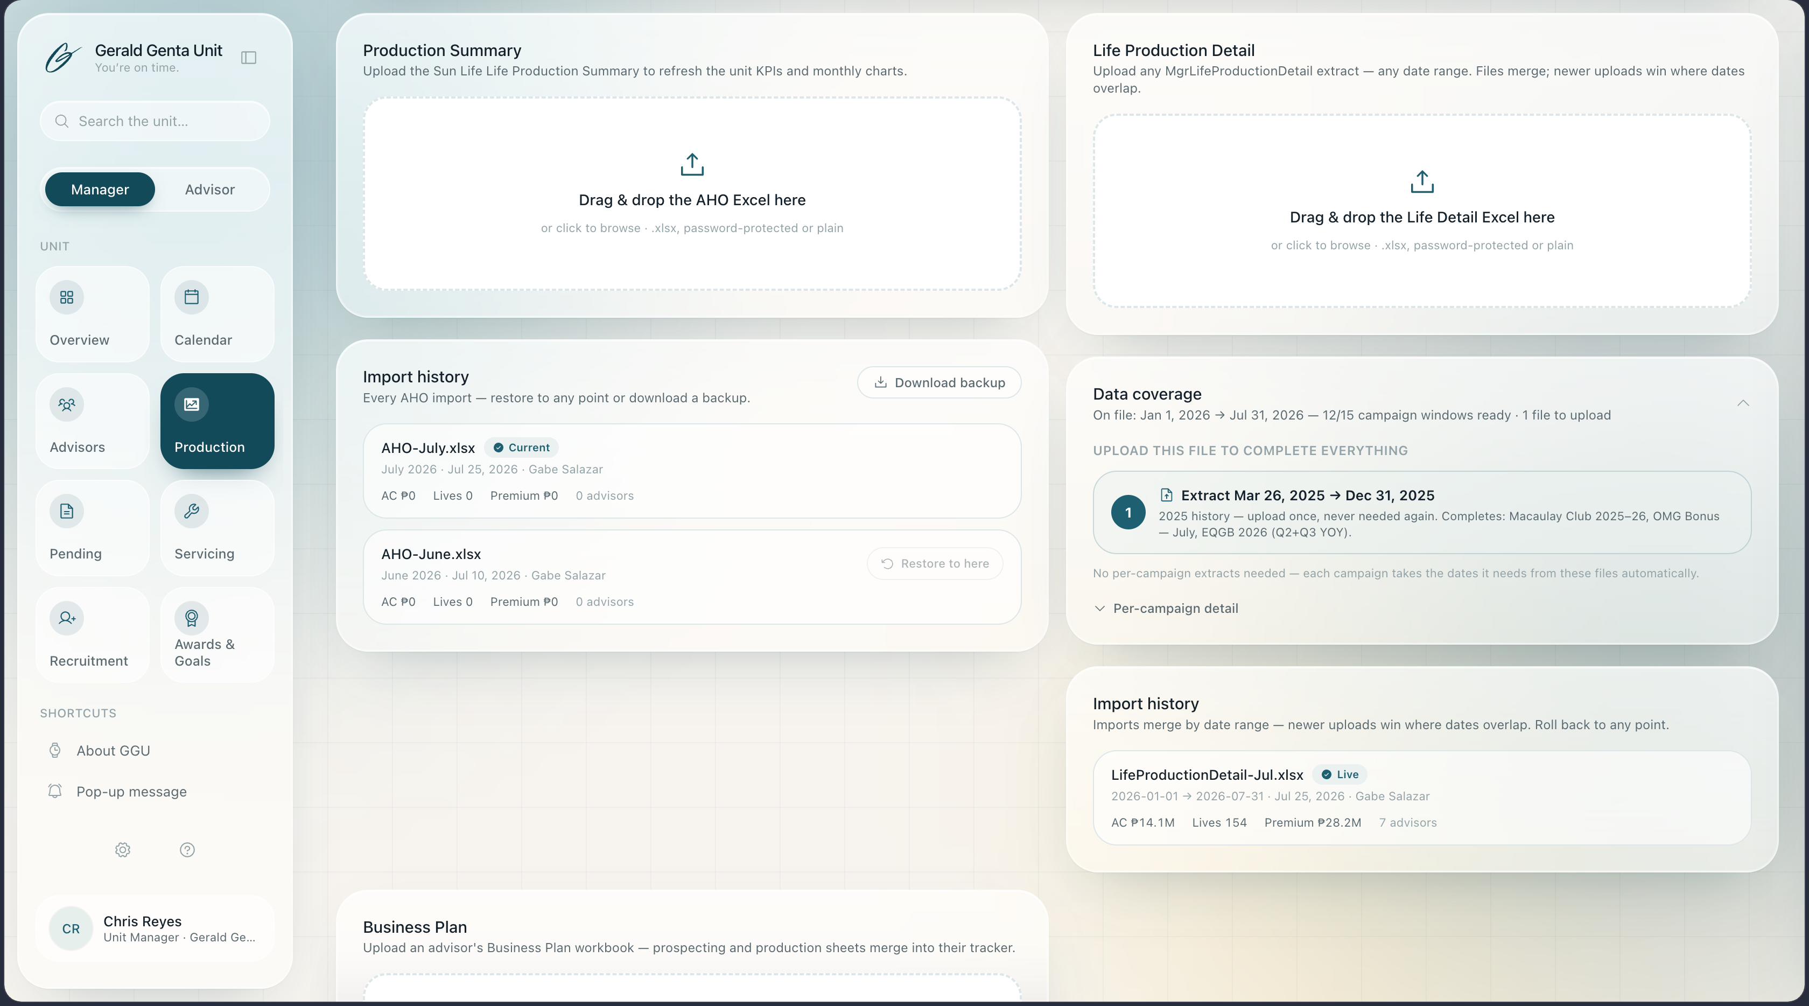Viewport: 1809px width, 1006px height.
Task: Open settings via the gear icon
Action: click(x=123, y=850)
